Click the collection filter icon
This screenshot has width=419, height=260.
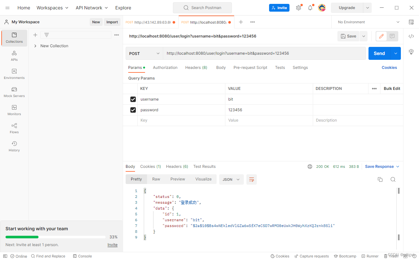[47, 35]
